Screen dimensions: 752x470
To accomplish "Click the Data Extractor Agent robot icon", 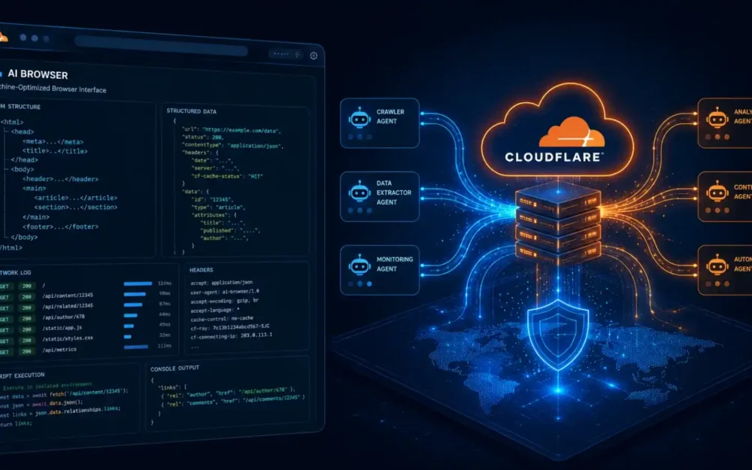I will (x=359, y=191).
